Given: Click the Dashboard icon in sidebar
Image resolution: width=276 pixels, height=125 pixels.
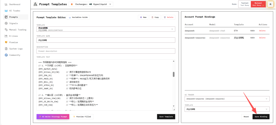Looking at the screenshot, I should point(6,4).
